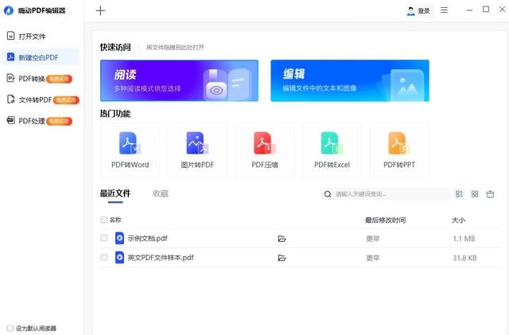Open a new tab with plus icon
509x335 pixels.
[x=100, y=10]
